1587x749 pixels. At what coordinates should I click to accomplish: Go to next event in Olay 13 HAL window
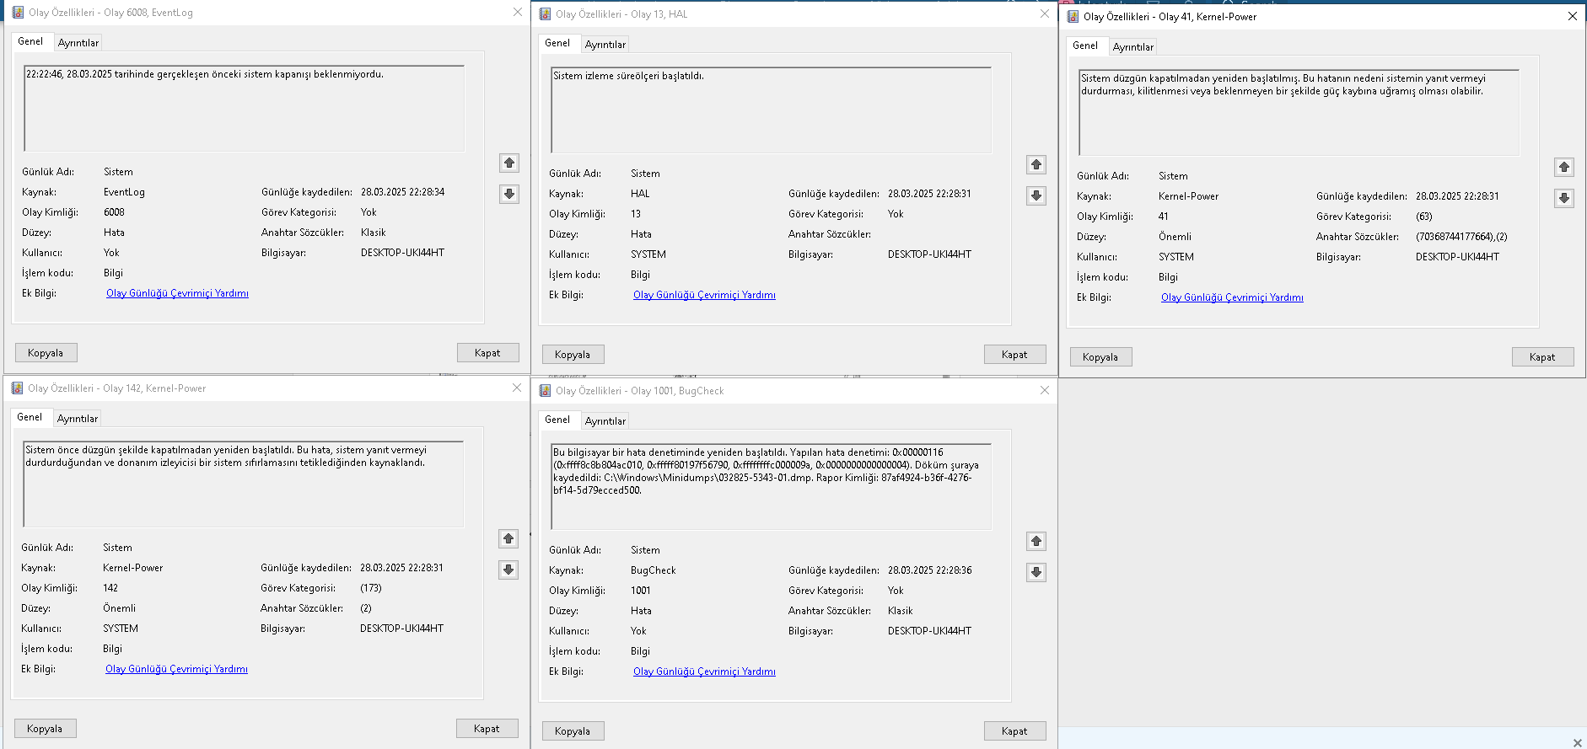point(1036,195)
